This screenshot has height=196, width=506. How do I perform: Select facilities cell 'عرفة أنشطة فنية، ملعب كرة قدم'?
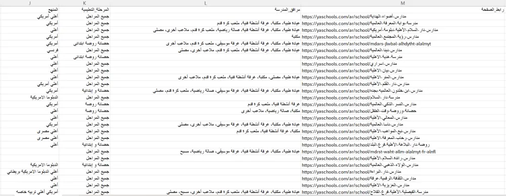pyautogui.click(x=205, y=105)
